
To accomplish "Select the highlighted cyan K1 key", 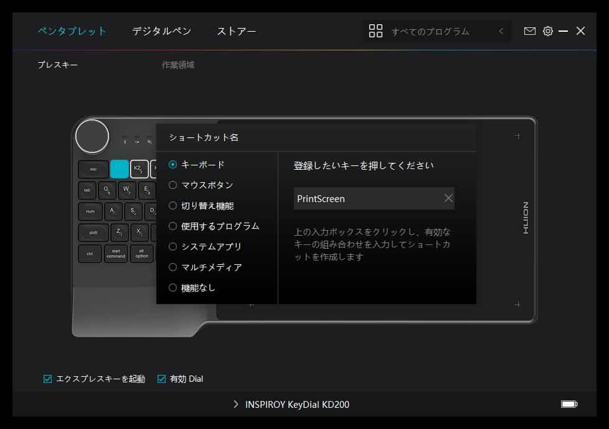I will [x=119, y=168].
